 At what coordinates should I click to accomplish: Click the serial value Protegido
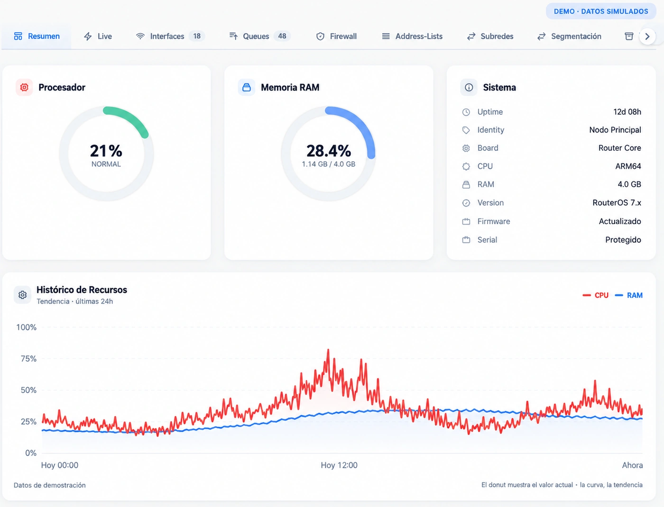point(623,240)
